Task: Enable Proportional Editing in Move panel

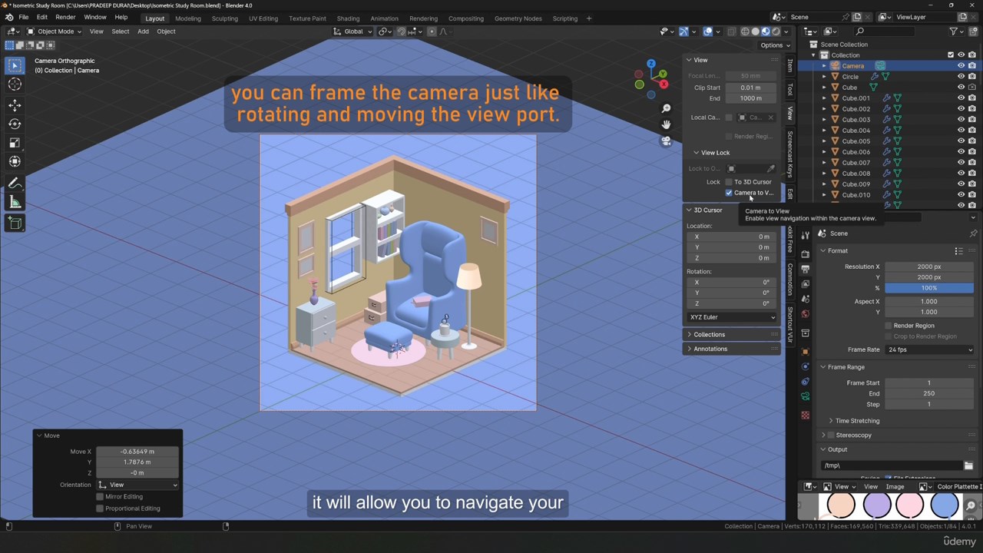Action: [x=100, y=508]
